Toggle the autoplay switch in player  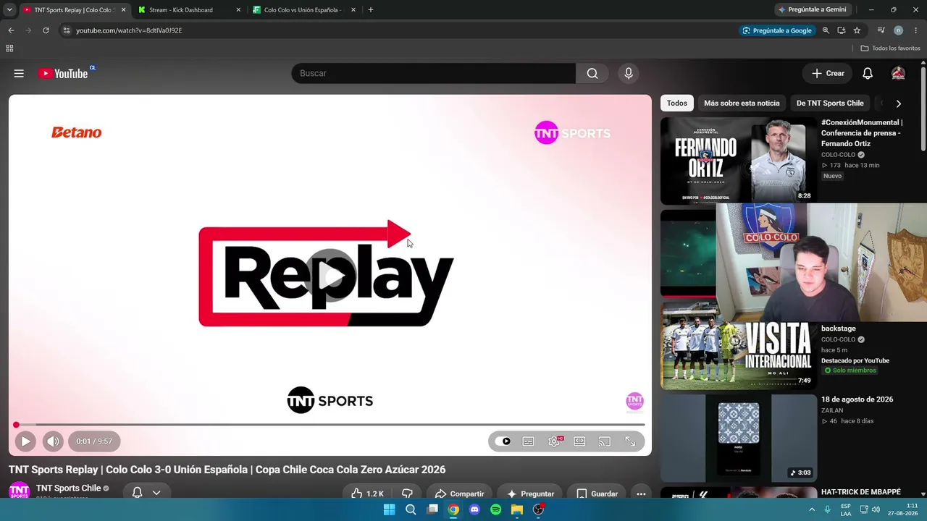tap(503, 441)
